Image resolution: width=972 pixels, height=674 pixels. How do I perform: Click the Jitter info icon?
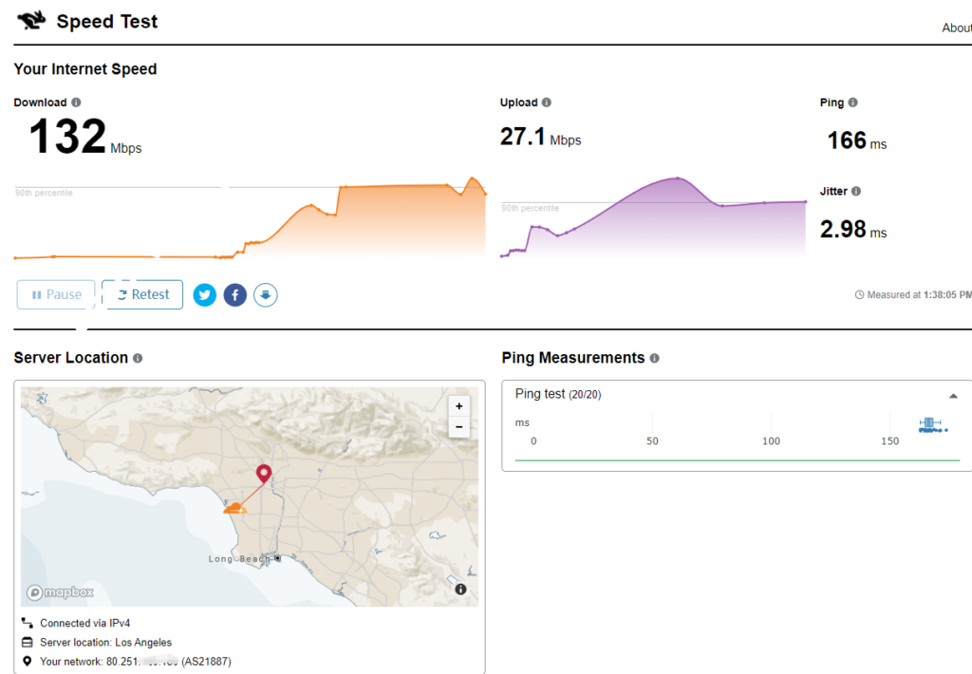pyautogui.click(x=856, y=191)
